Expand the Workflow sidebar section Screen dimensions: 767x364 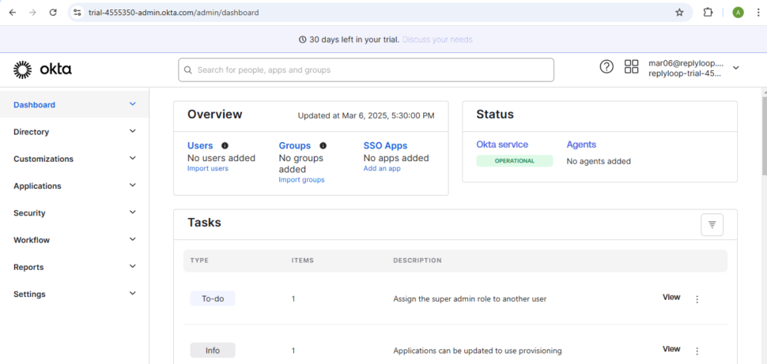coord(133,239)
